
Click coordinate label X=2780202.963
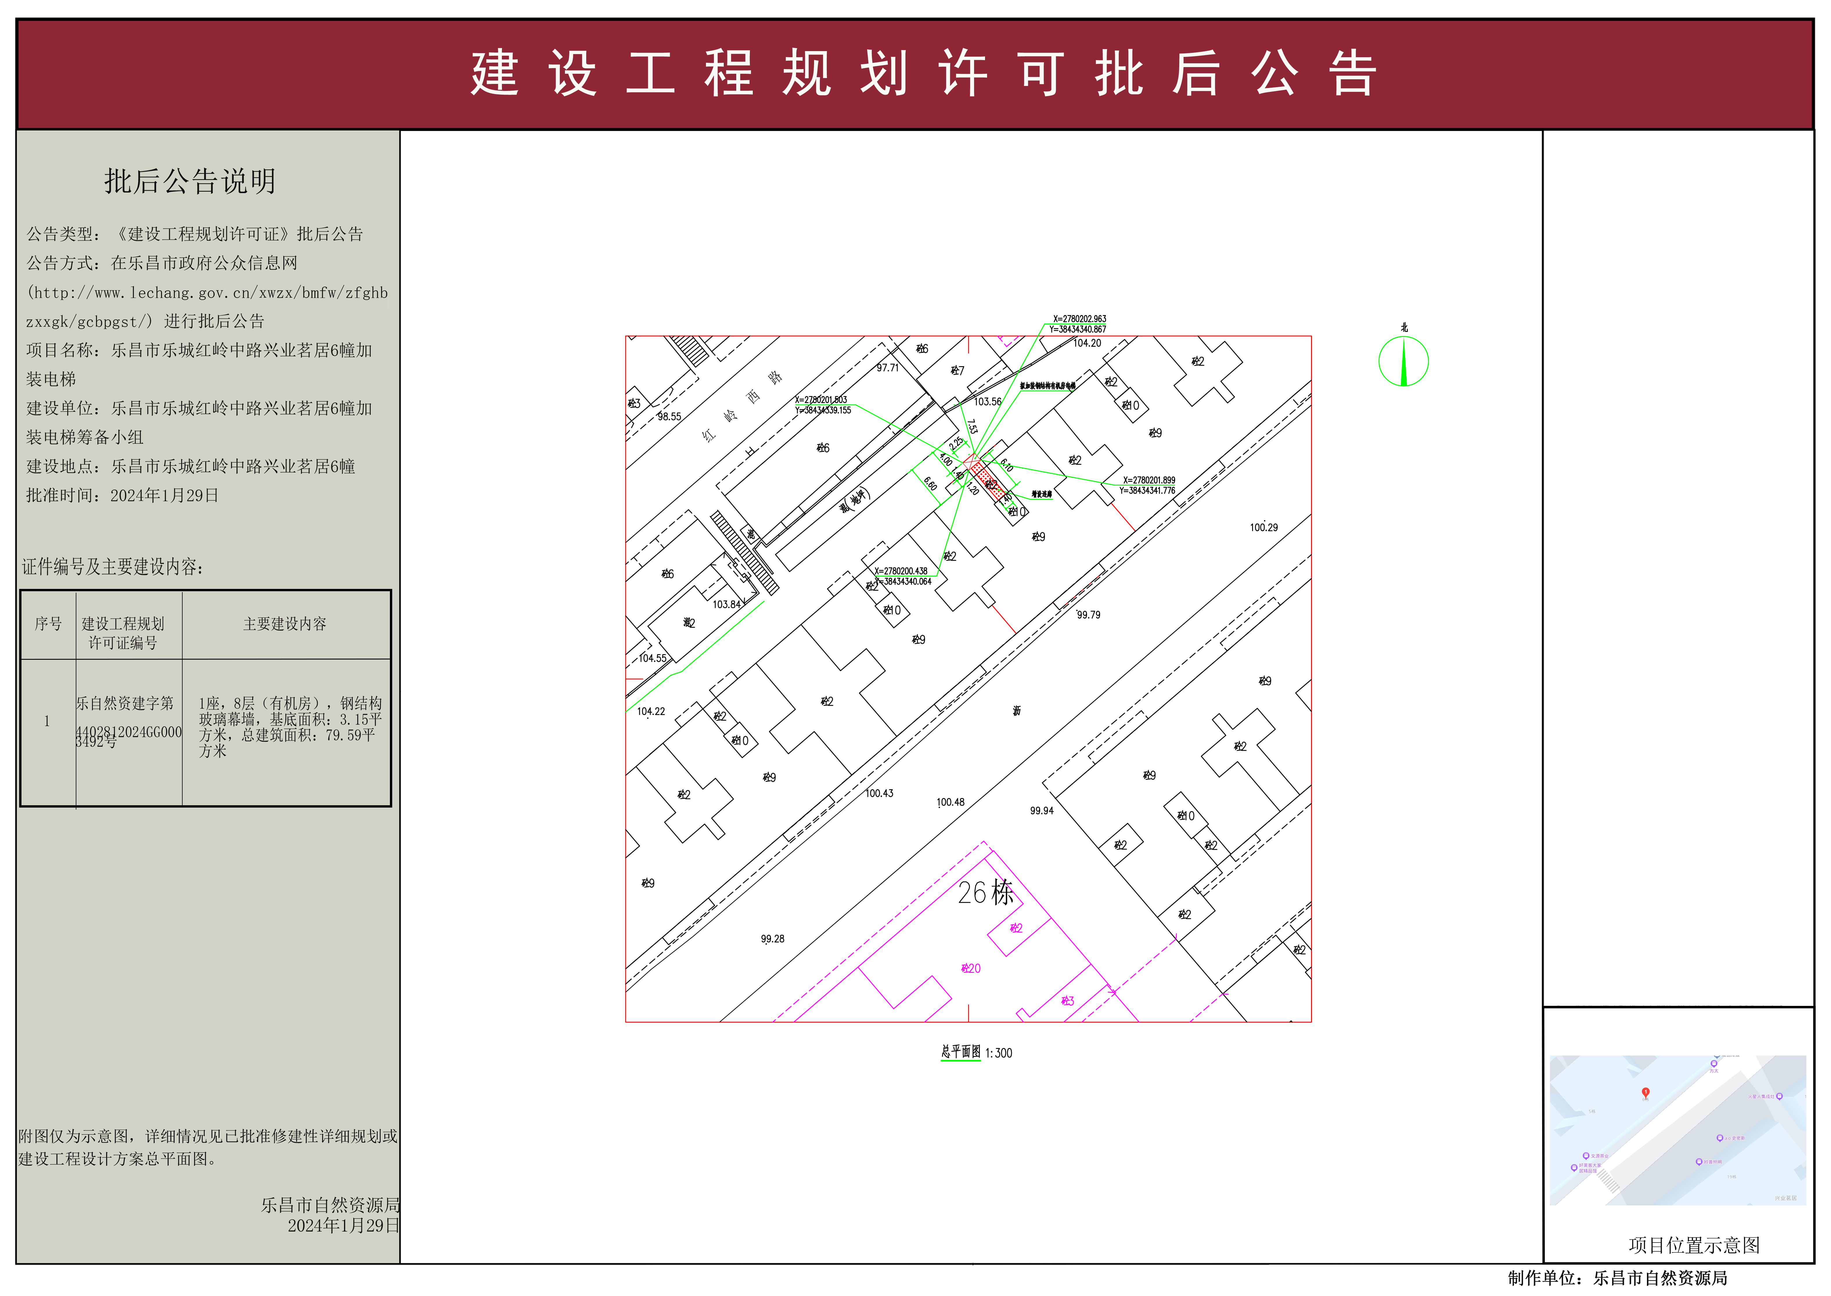(x=1079, y=319)
